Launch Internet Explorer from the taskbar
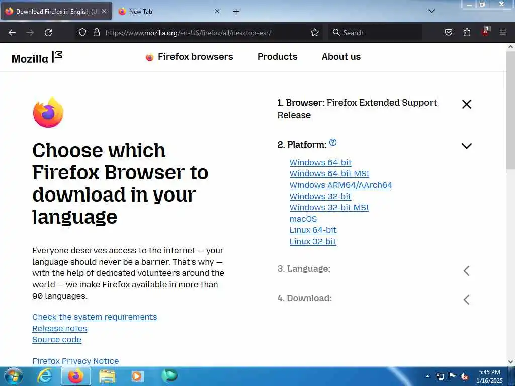 (45, 376)
